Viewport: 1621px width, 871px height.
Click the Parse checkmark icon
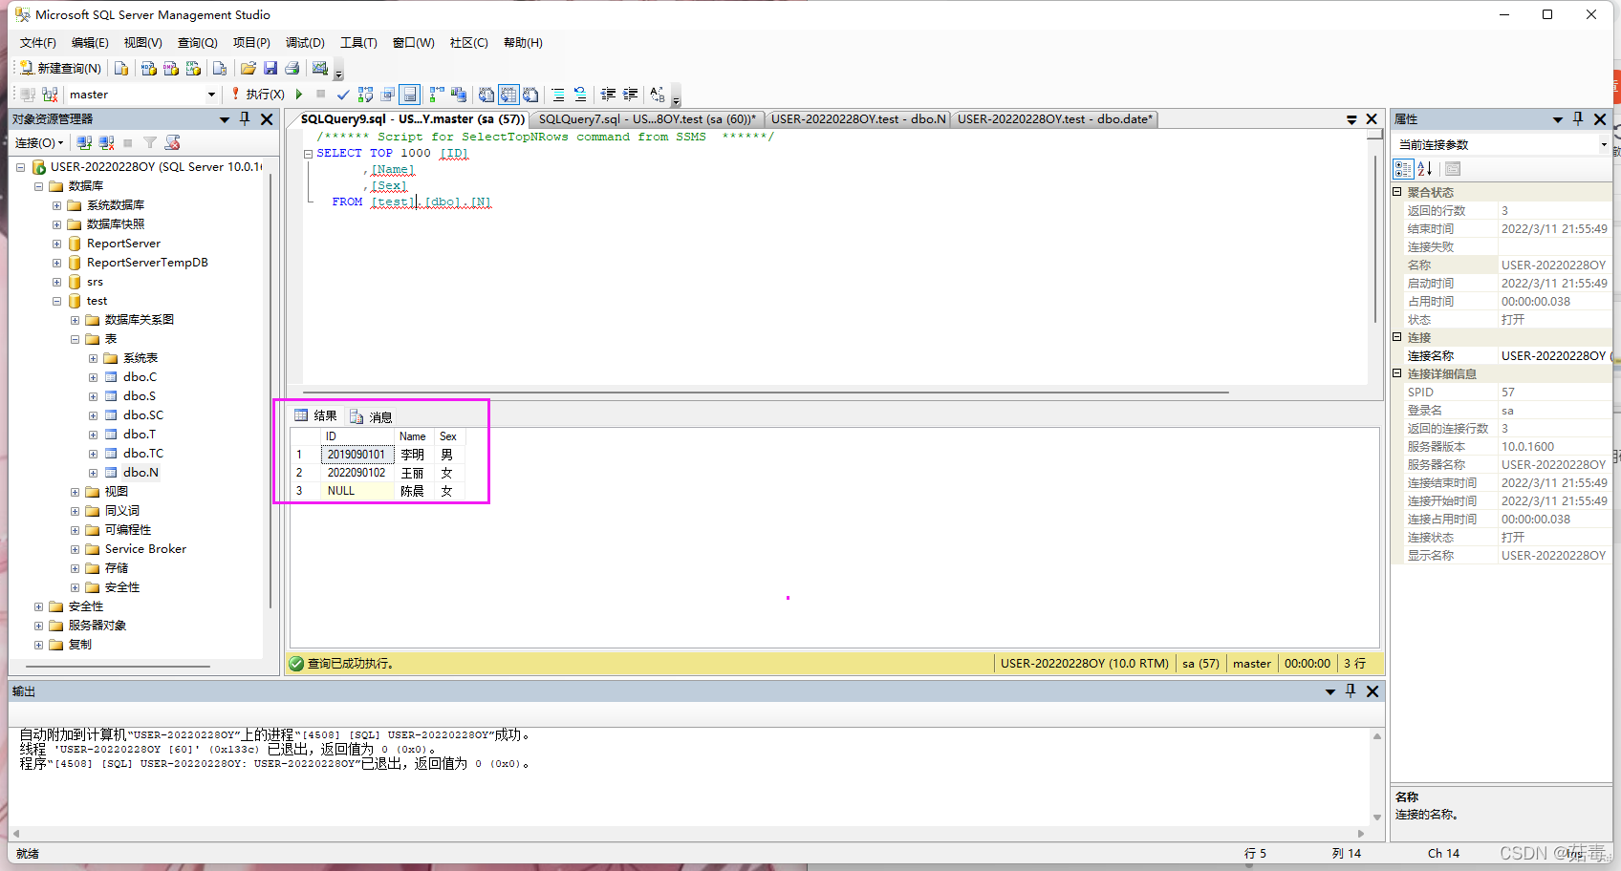point(343,95)
